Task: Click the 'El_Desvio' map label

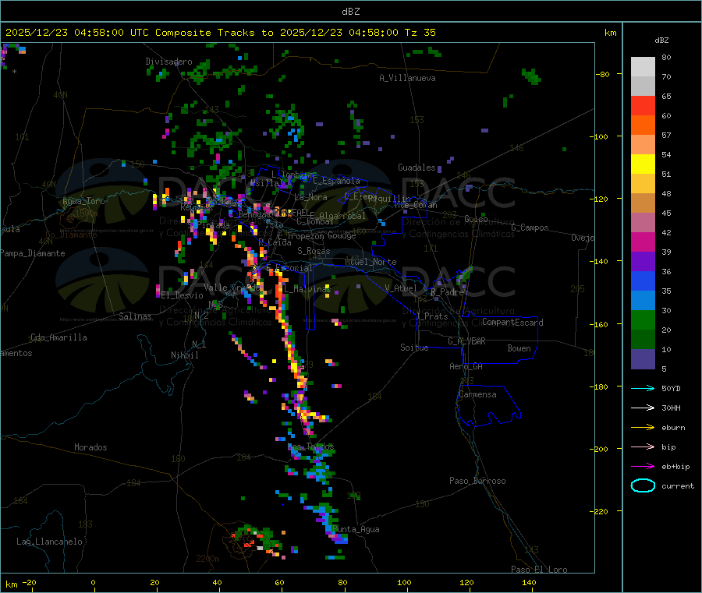Action: pos(183,295)
